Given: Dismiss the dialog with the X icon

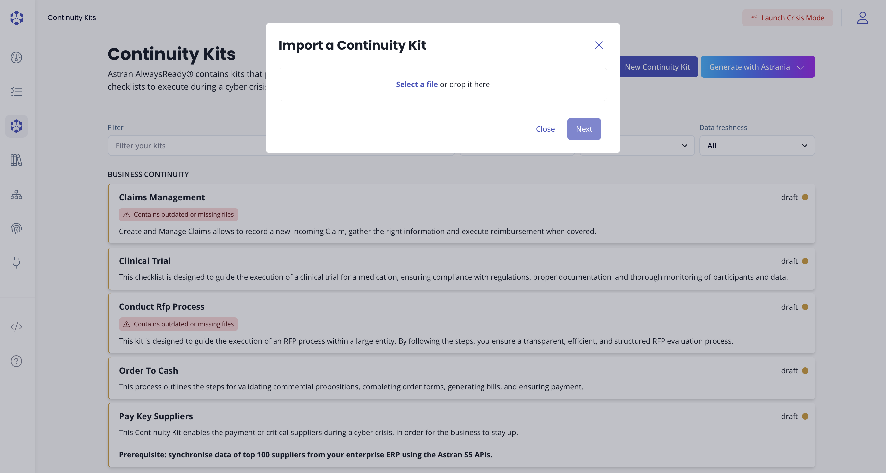Looking at the screenshot, I should point(599,45).
